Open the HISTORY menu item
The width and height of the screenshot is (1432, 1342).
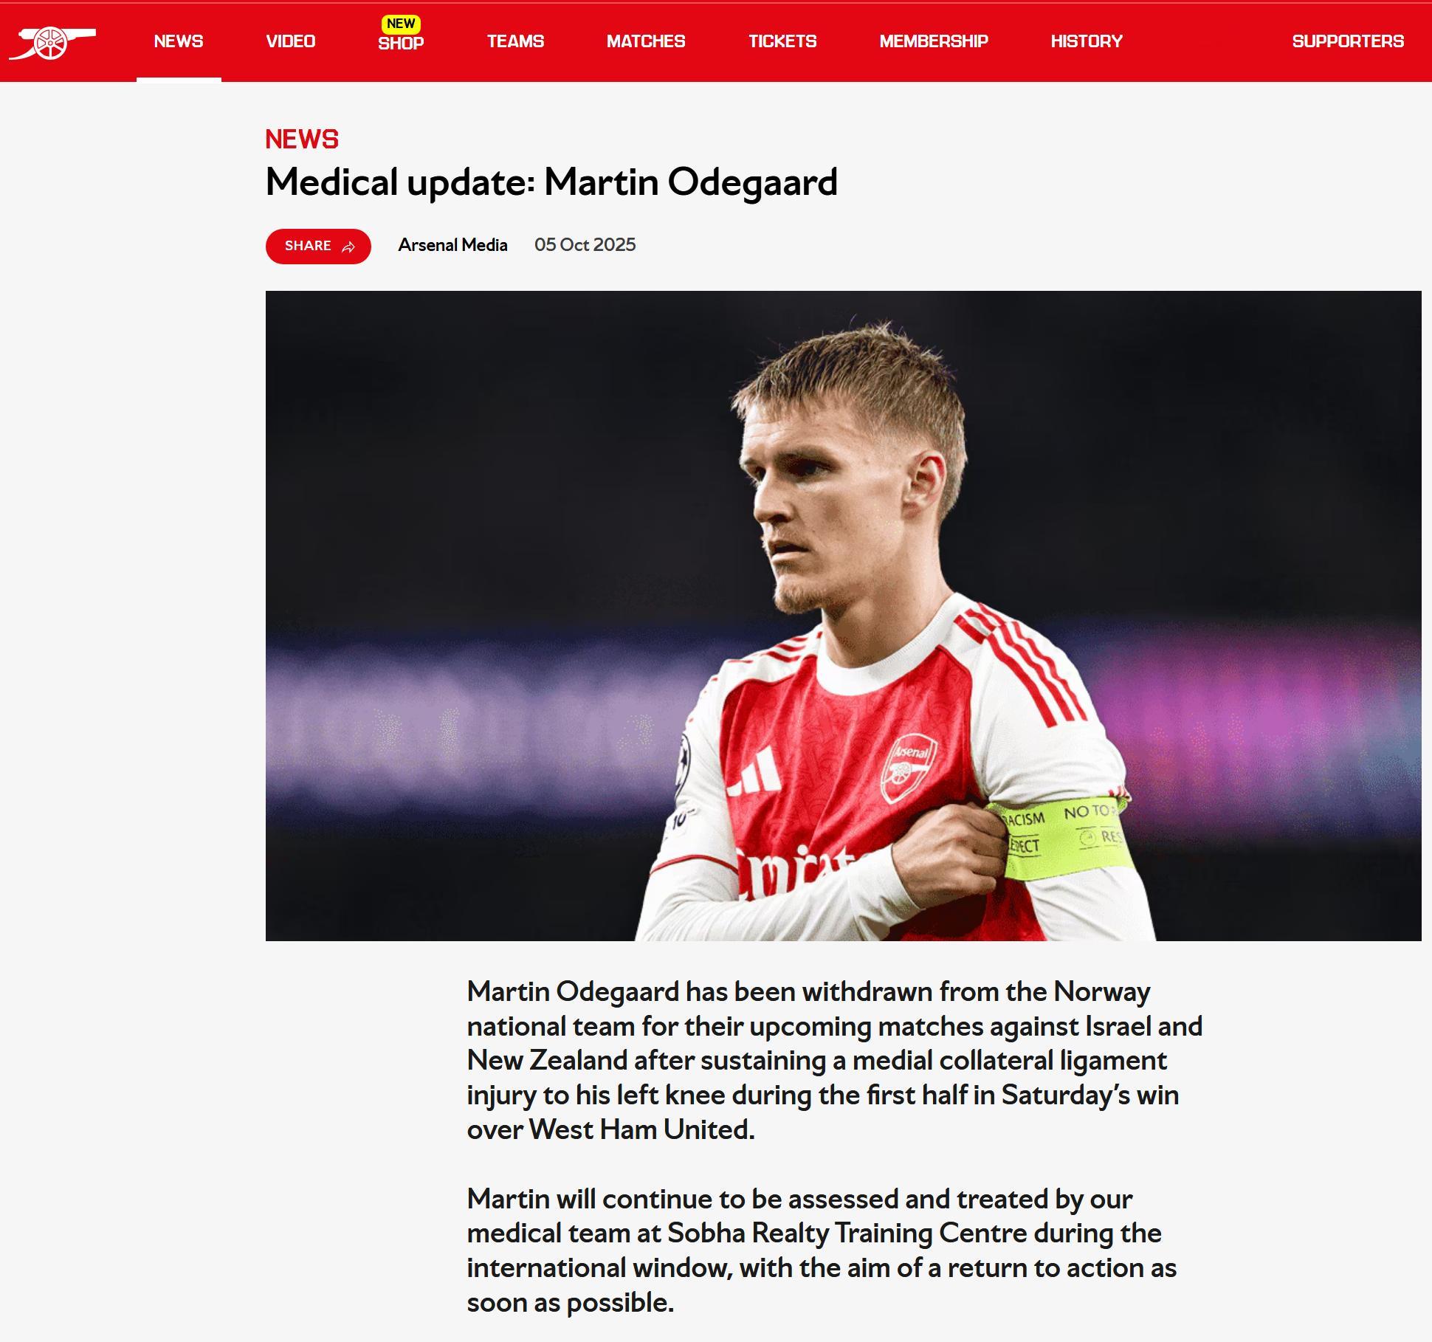coord(1087,41)
